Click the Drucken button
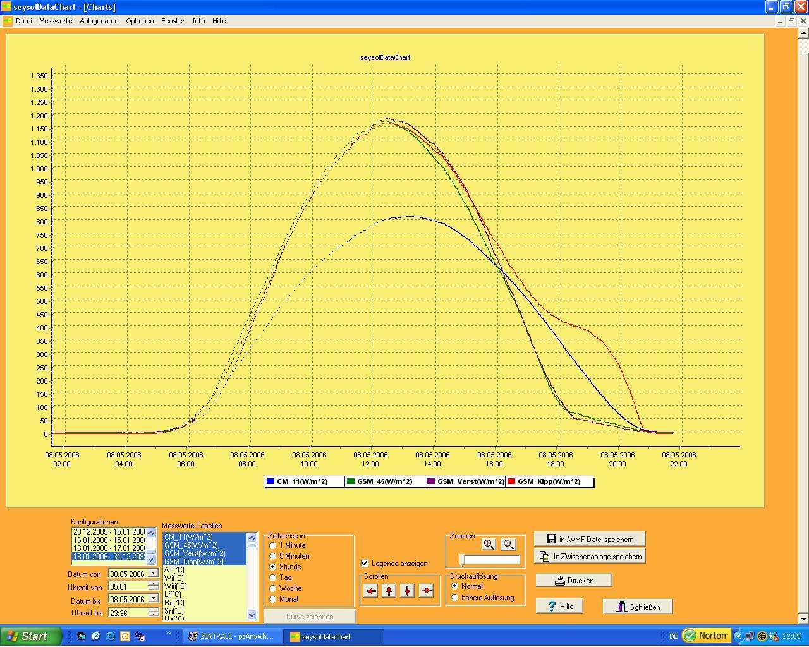Viewport: 809px width, 647px height. point(573,580)
